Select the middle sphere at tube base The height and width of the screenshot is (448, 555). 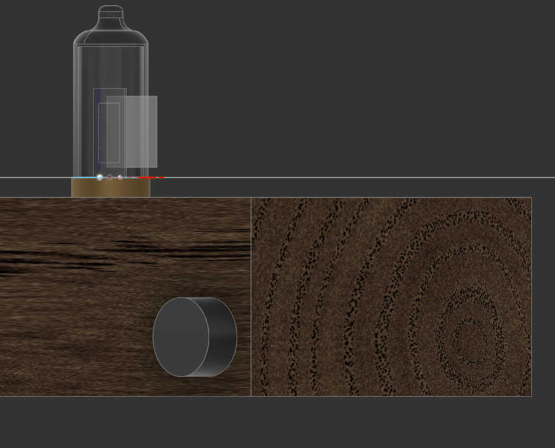[x=110, y=177]
